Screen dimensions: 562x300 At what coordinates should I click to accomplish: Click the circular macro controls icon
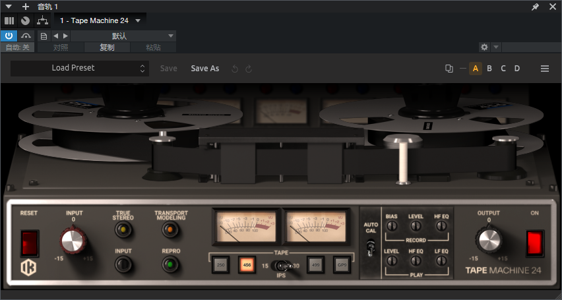(25, 21)
